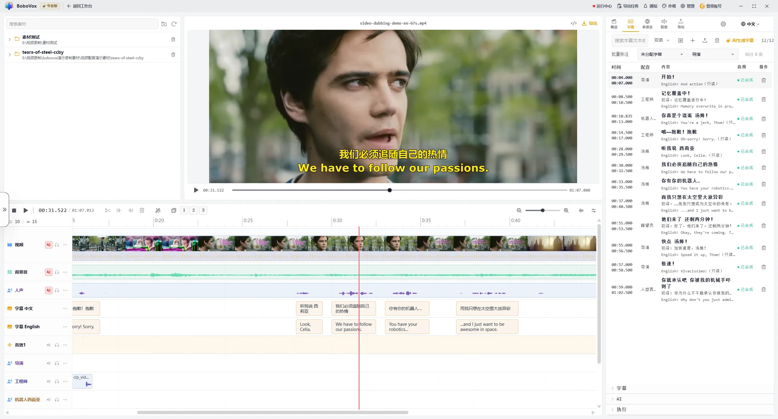
Task: Refresh the material list
Action: pos(174,24)
